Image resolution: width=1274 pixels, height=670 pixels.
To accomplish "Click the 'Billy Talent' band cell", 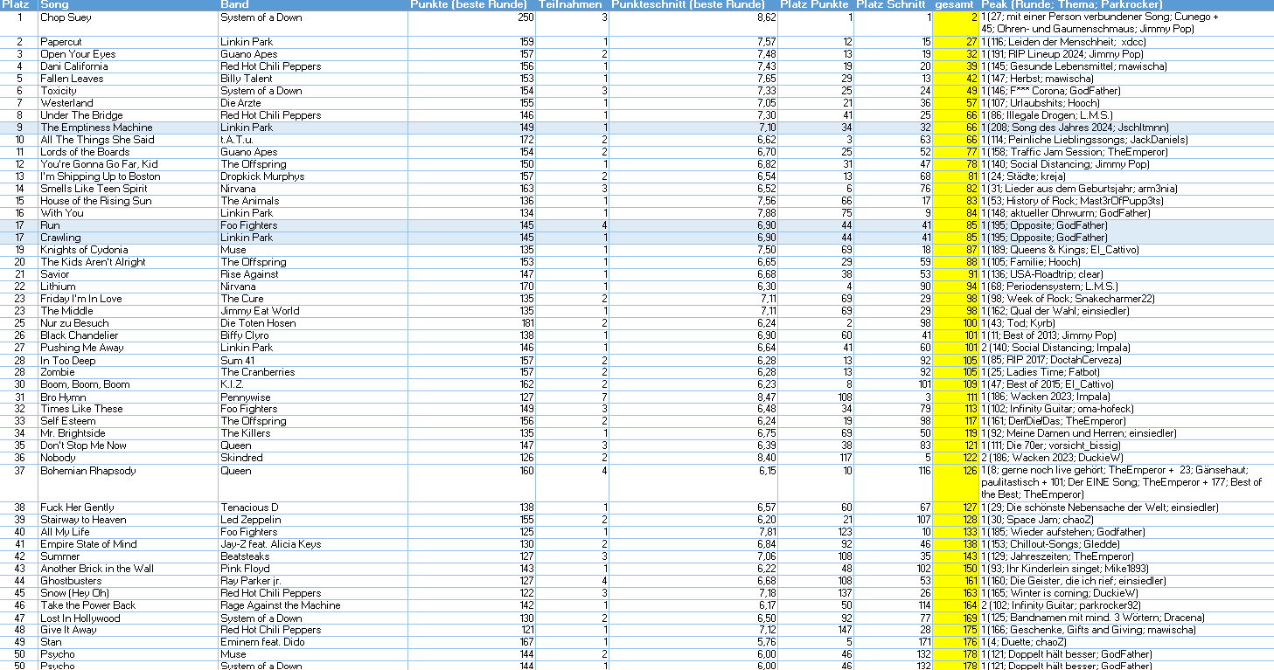I will click(x=312, y=79).
